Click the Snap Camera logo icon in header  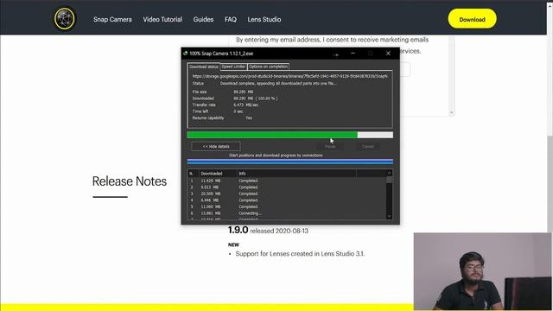(x=65, y=18)
